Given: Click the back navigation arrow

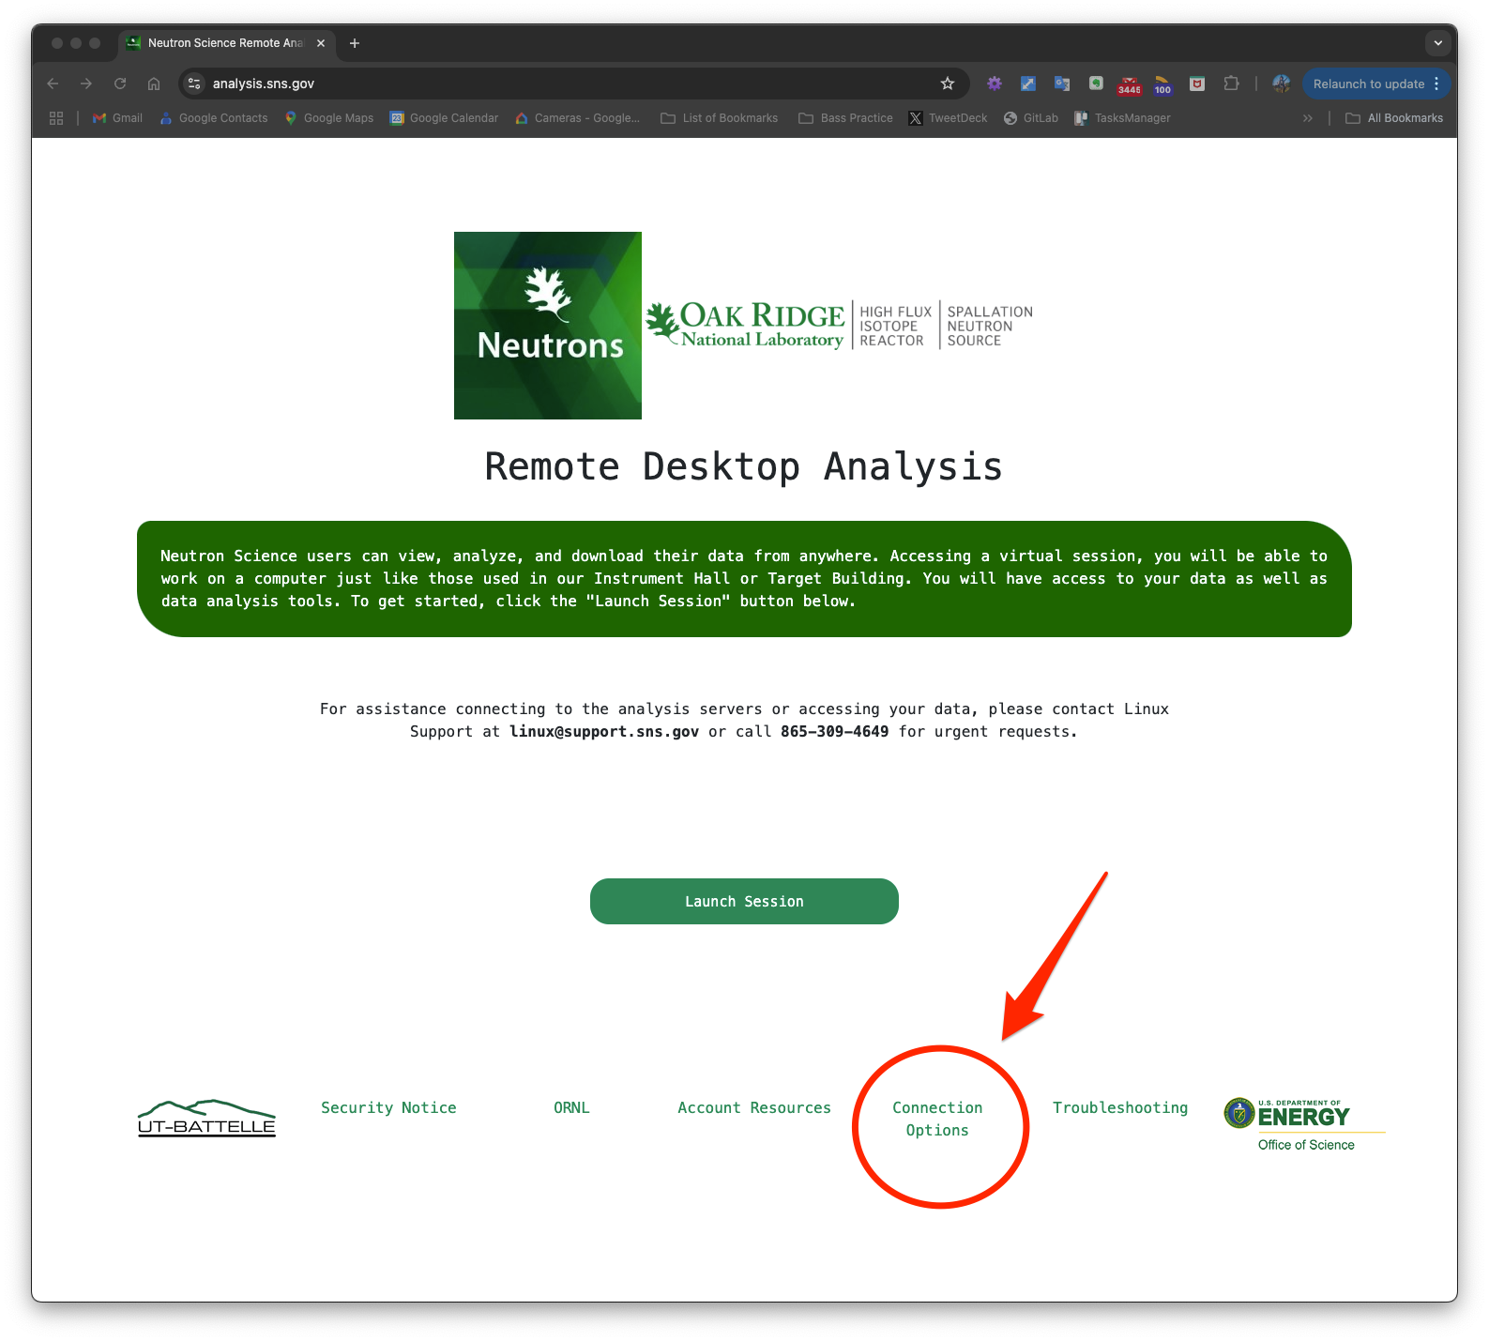Looking at the screenshot, I should point(53,84).
